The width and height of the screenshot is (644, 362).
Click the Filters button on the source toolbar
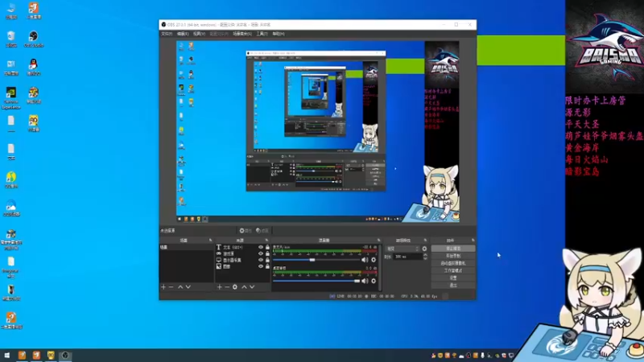[262, 231]
